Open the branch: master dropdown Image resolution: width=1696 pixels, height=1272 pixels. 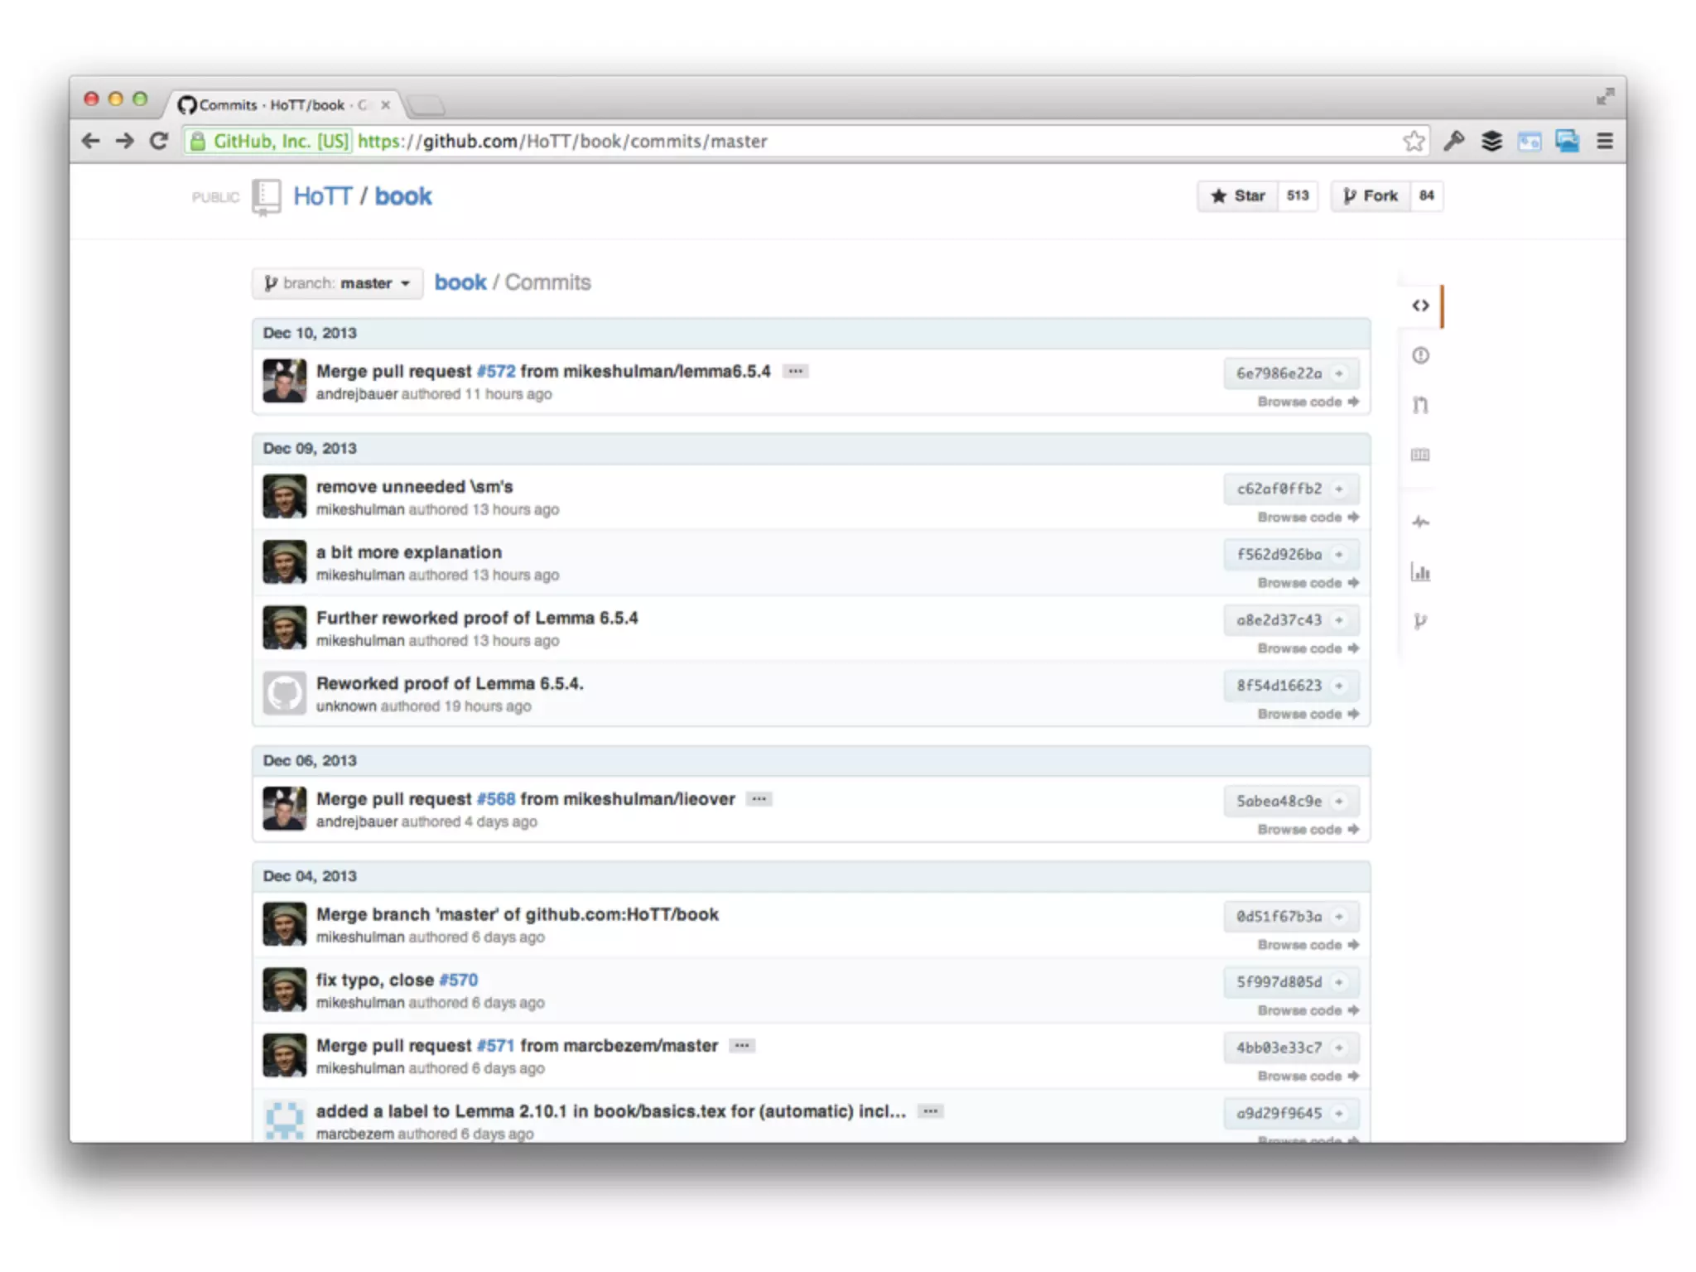click(337, 283)
